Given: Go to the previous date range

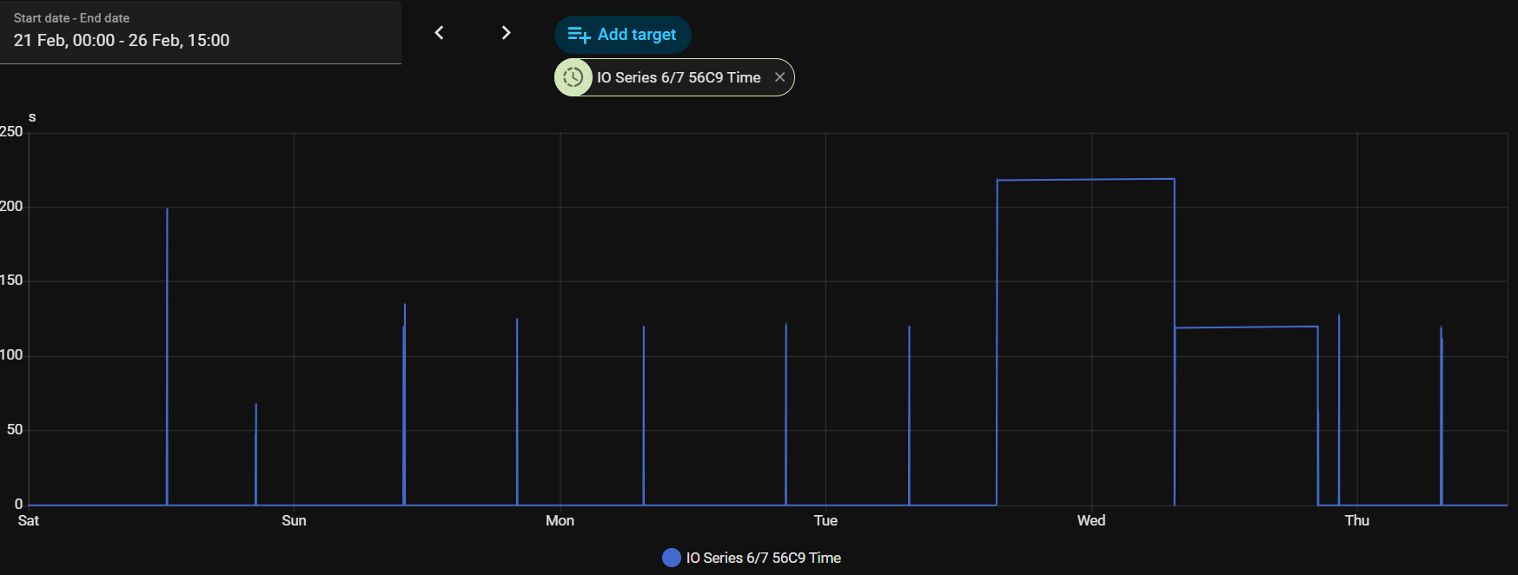Looking at the screenshot, I should click(440, 33).
